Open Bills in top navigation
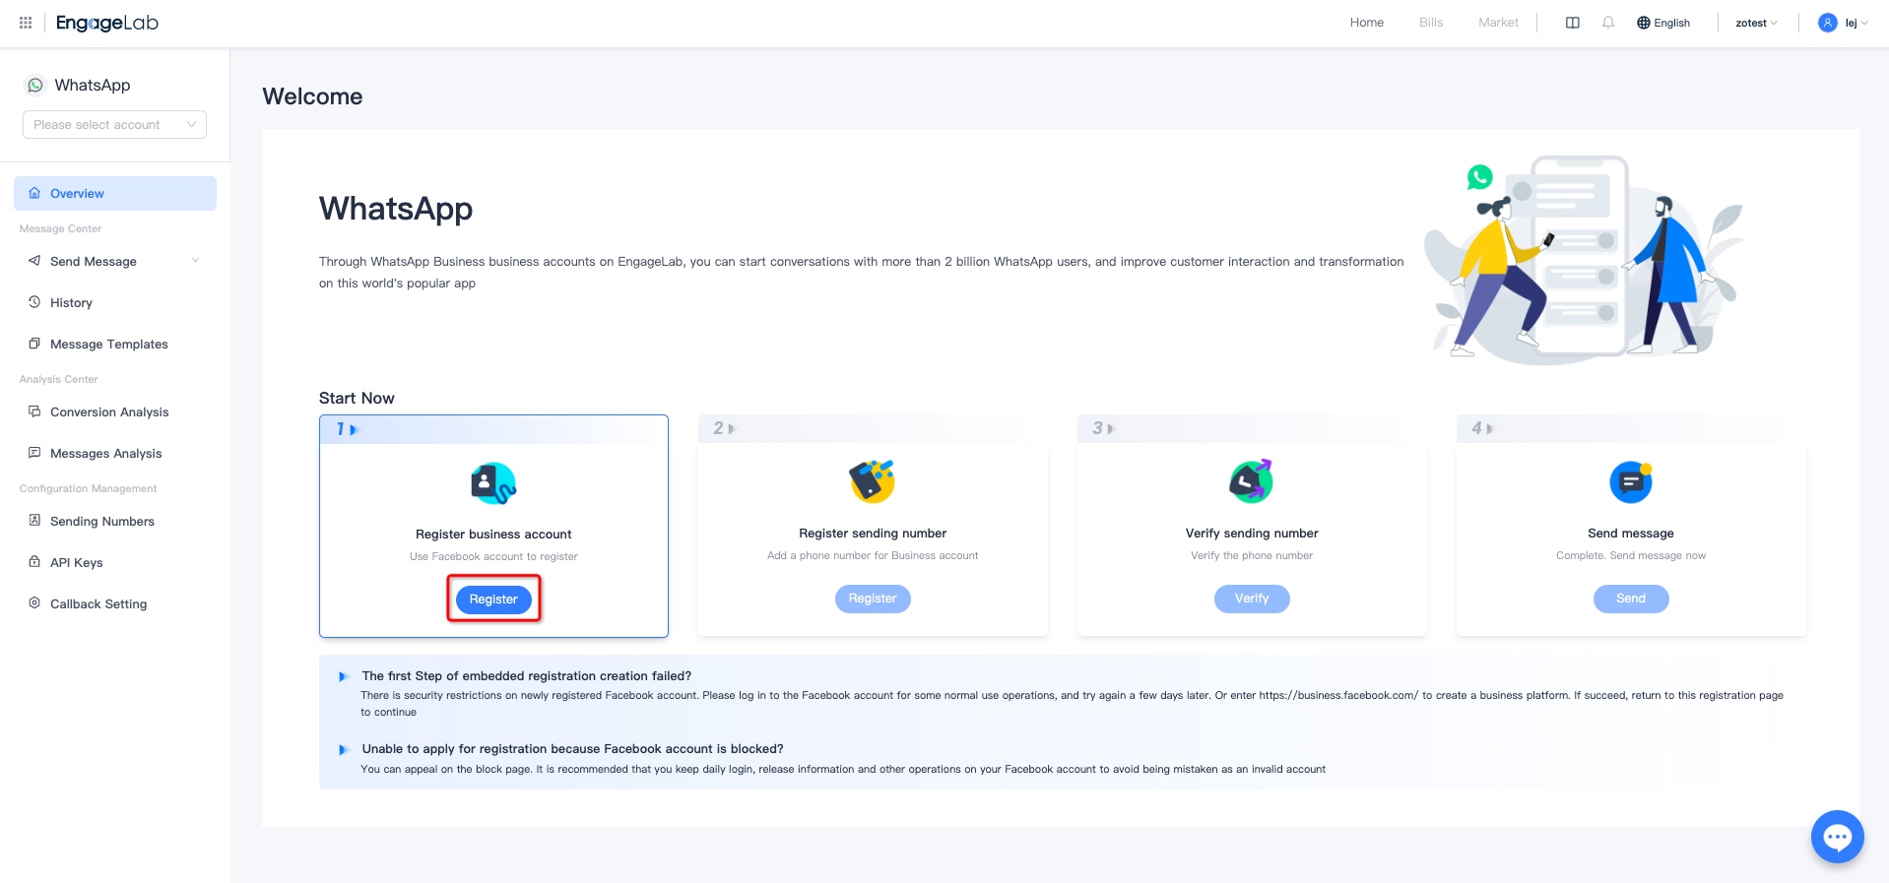1889x883 pixels. [1431, 23]
